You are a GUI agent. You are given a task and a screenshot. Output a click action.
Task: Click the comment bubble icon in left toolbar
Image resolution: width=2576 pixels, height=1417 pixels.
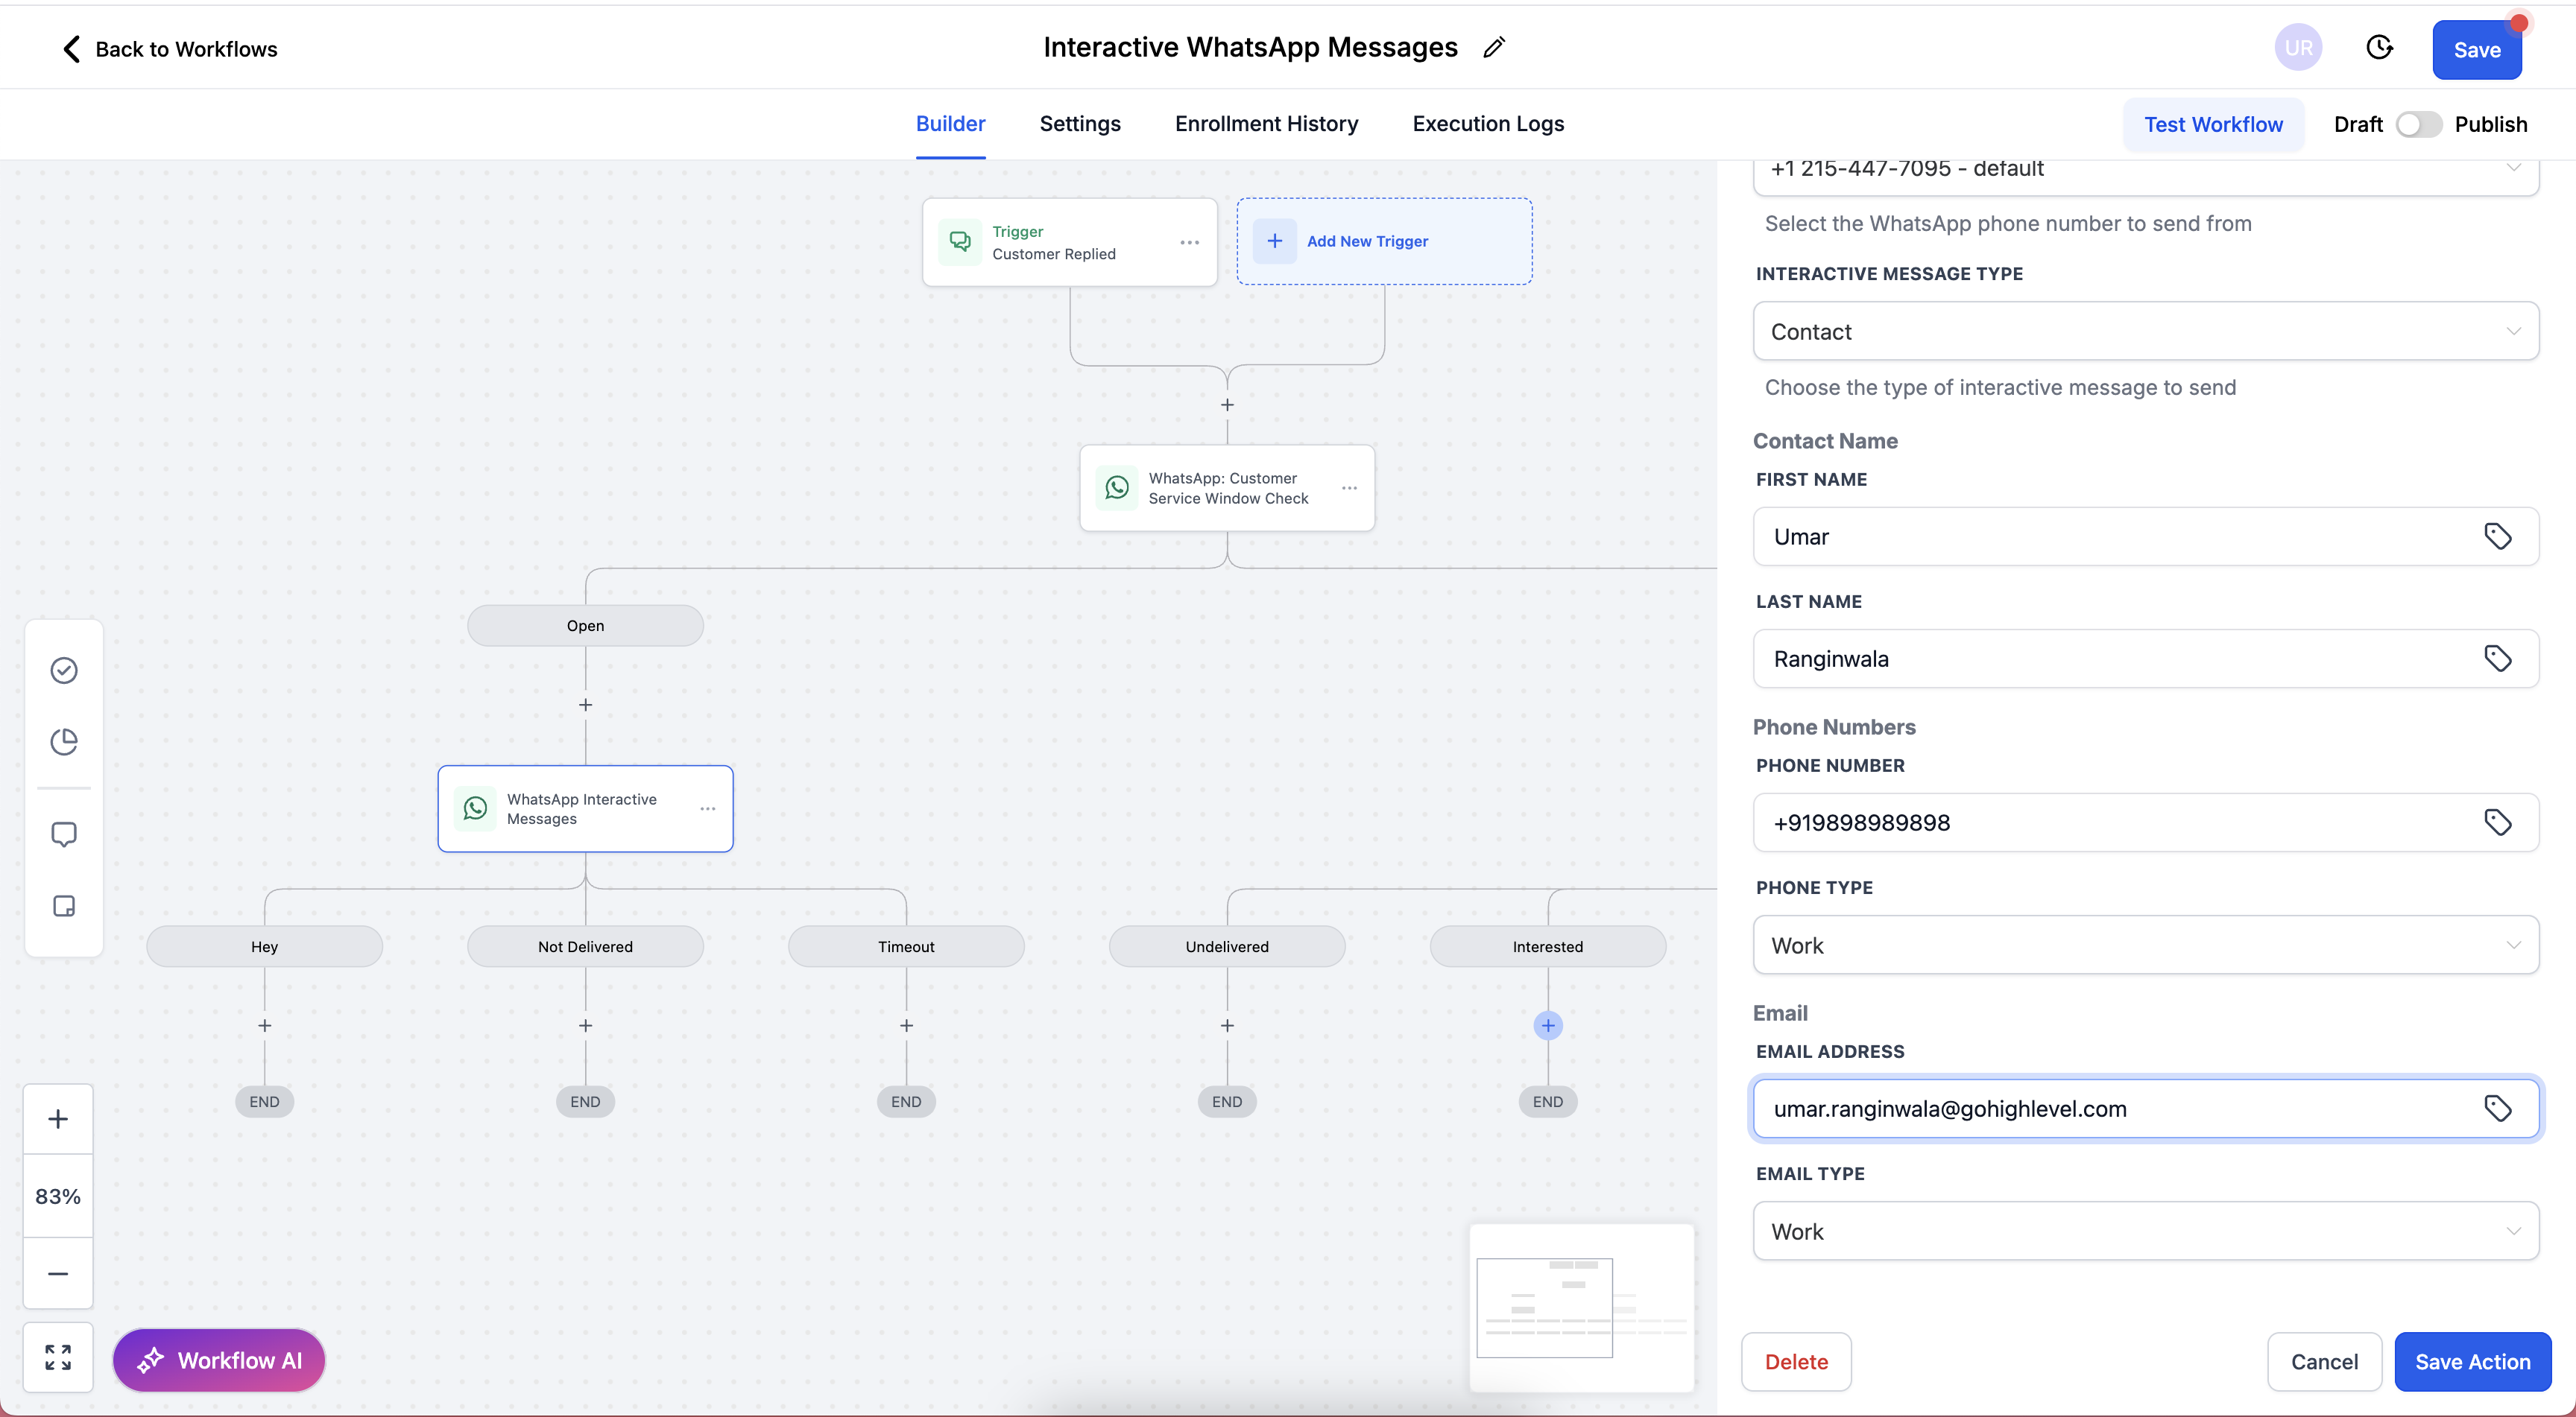click(x=64, y=834)
